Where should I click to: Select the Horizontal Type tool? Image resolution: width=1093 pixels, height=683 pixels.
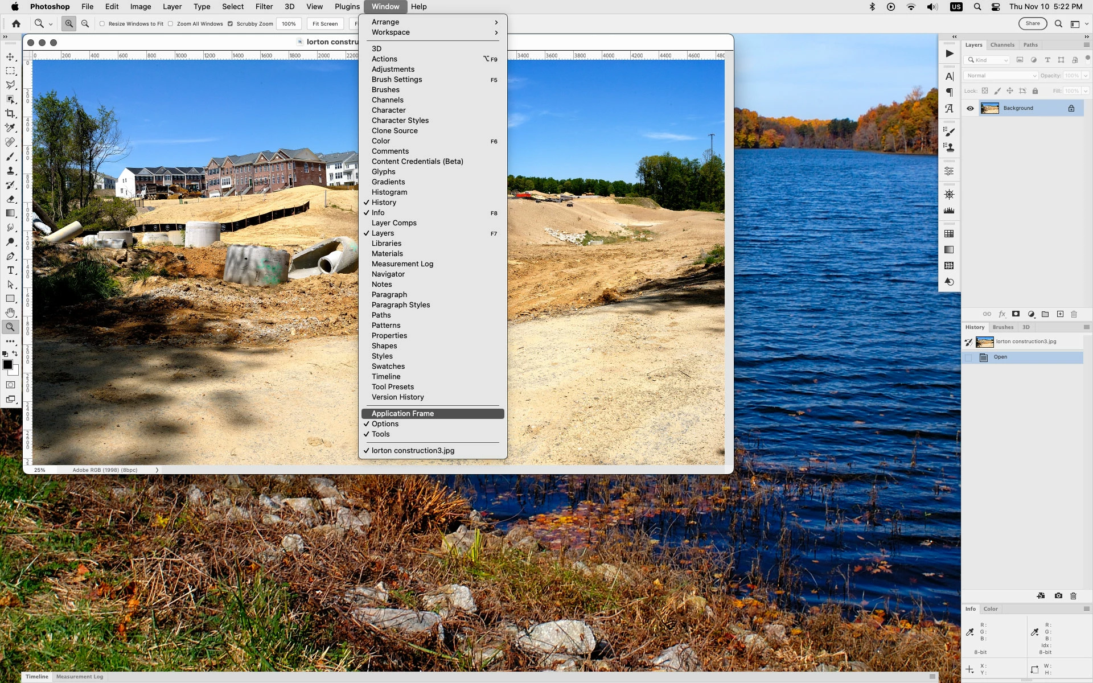click(x=10, y=270)
